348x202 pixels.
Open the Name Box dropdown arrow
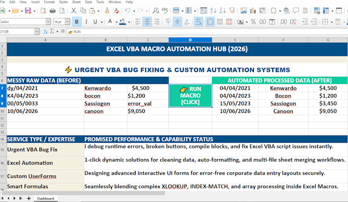pos(37,32)
